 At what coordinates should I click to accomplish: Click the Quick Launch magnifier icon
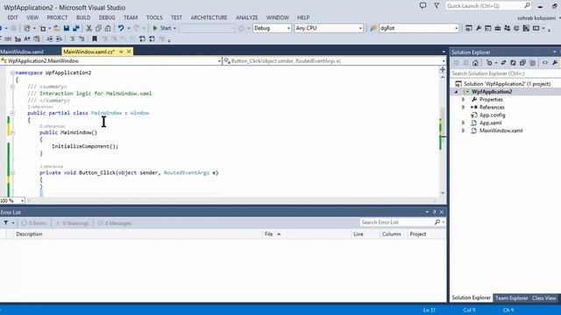(x=528, y=6)
